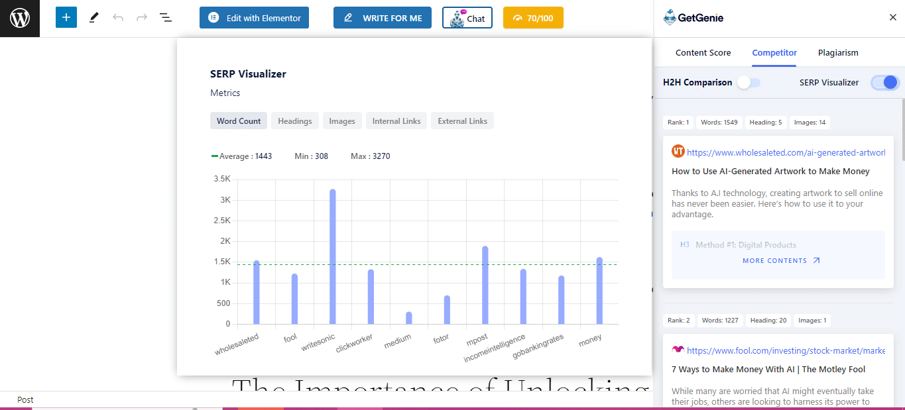Click the gobankingrates bar in chart

pos(562,300)
